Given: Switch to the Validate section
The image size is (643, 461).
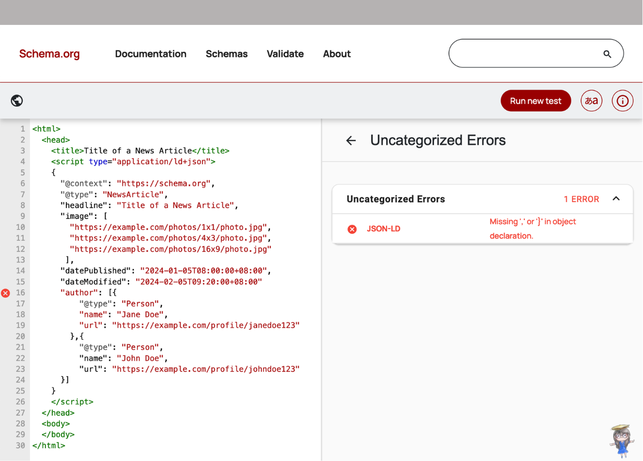Looking at the screenshot, I should (285, 54).
